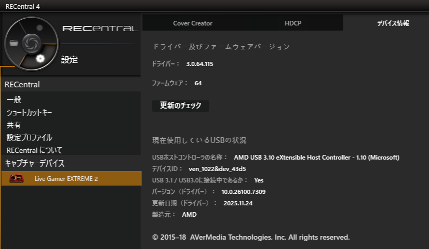Click the ファームウェア label

pyautogui.click(x=170, y=83)
